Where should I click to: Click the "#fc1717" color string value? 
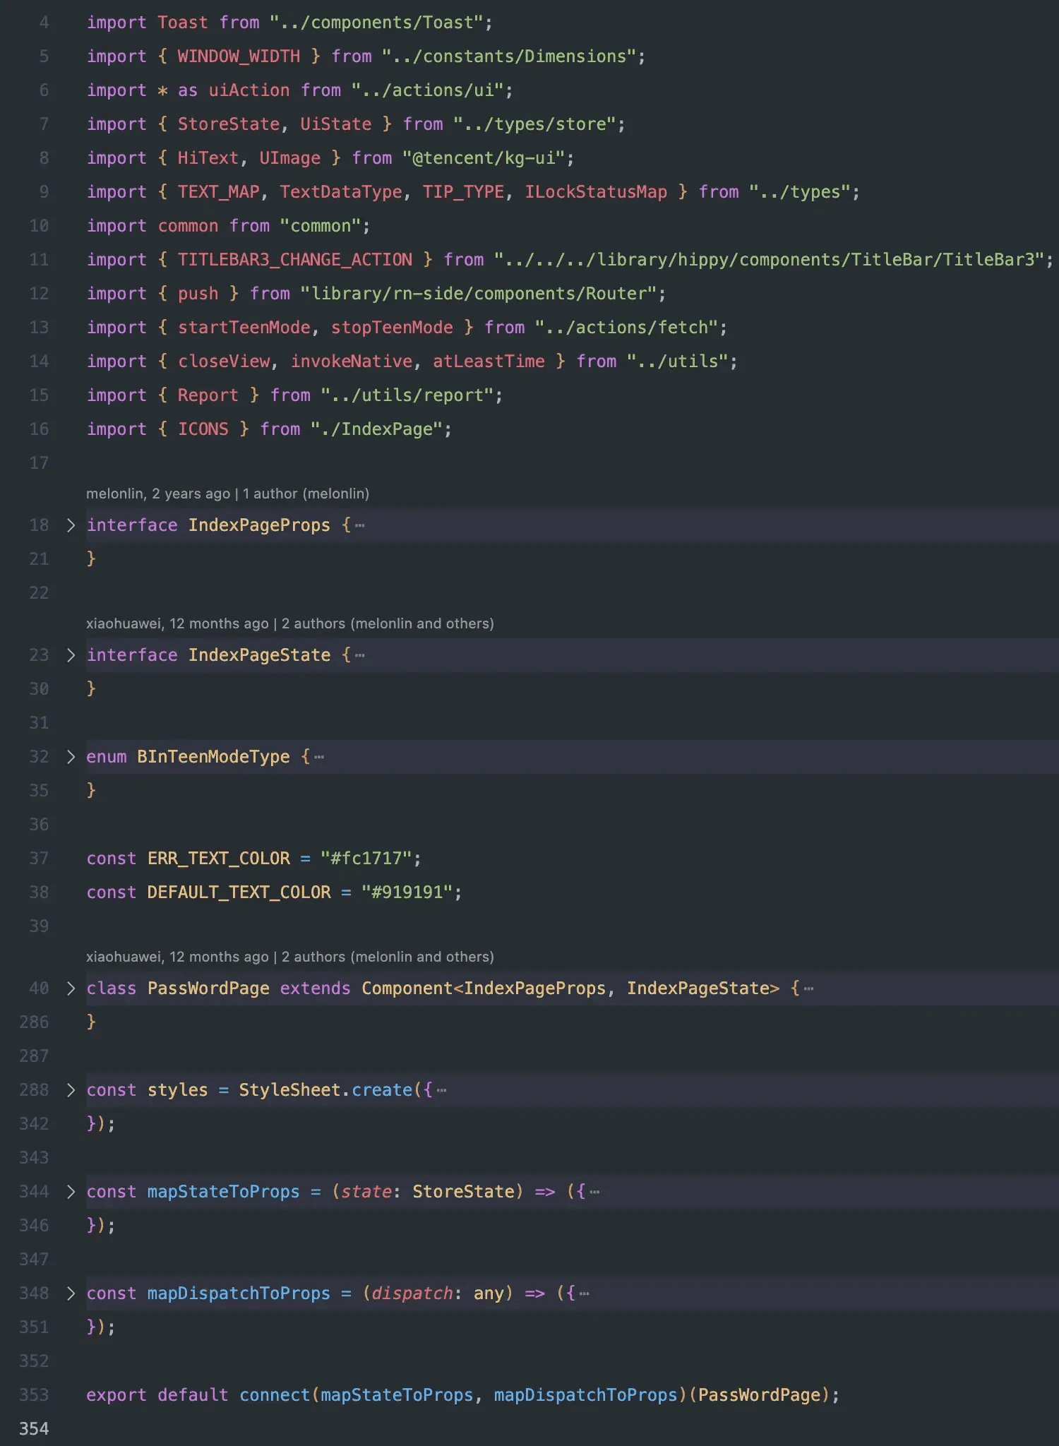(366, 859)
